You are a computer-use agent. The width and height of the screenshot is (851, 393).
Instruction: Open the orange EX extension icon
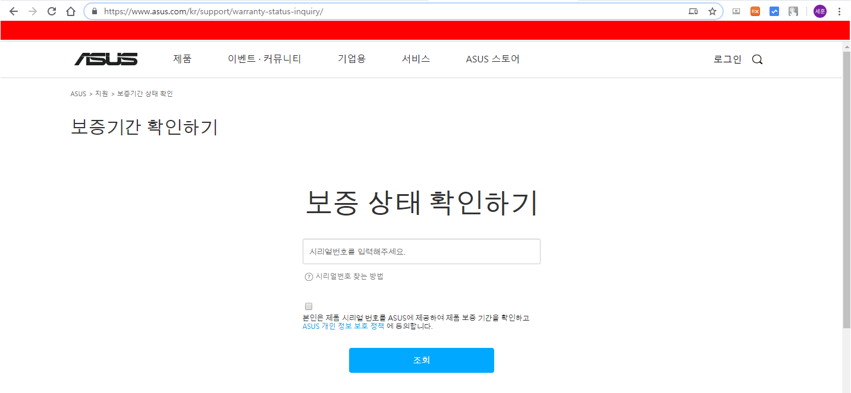pyautogui.click(x=755, y=11)
